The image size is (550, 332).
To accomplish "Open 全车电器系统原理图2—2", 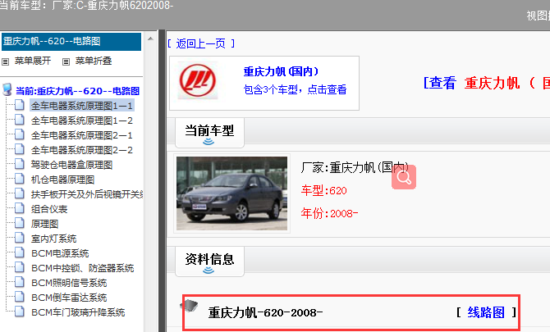I will (x=82, y=150).
